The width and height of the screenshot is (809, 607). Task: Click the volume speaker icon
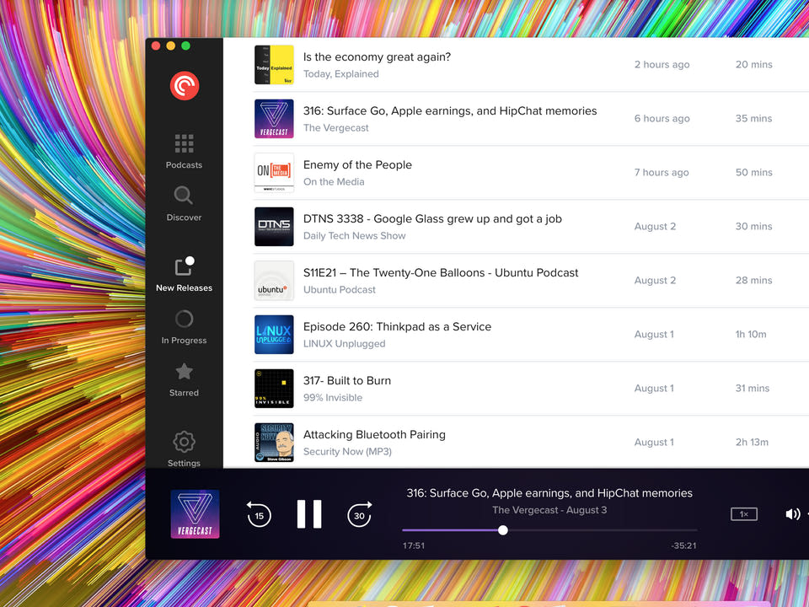[792, 513]
